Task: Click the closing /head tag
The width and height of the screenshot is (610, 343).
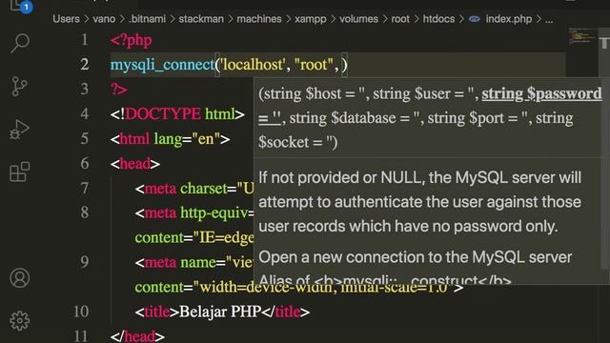Action: [137, 336]
